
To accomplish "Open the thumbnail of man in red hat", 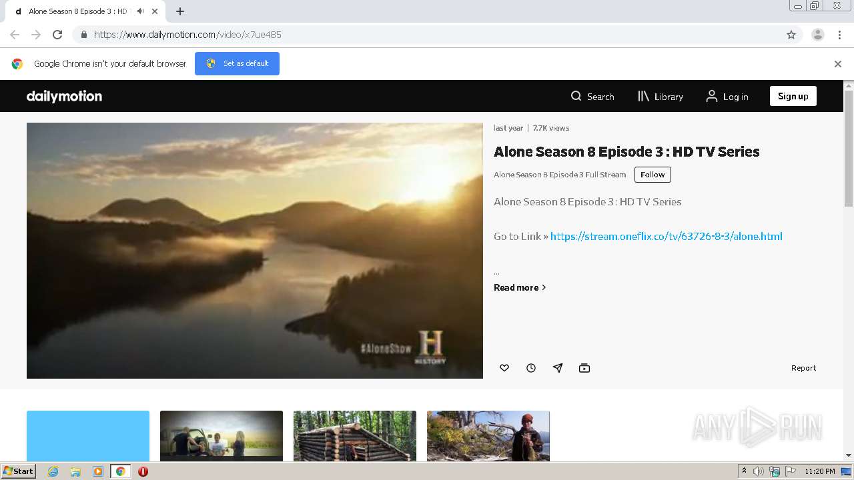I will tap(488, 435).
